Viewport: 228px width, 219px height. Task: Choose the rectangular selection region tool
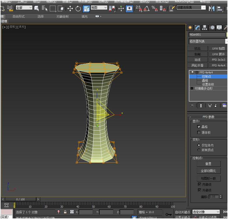tap(53, 8)
